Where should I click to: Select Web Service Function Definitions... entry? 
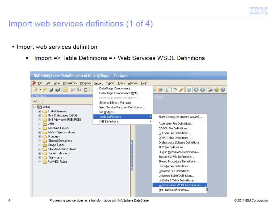pos(123,107)
